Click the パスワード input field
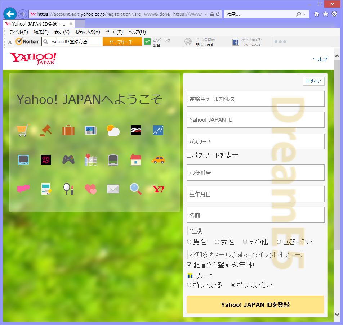Screen dimensions: 343x325 pos(255,141)
